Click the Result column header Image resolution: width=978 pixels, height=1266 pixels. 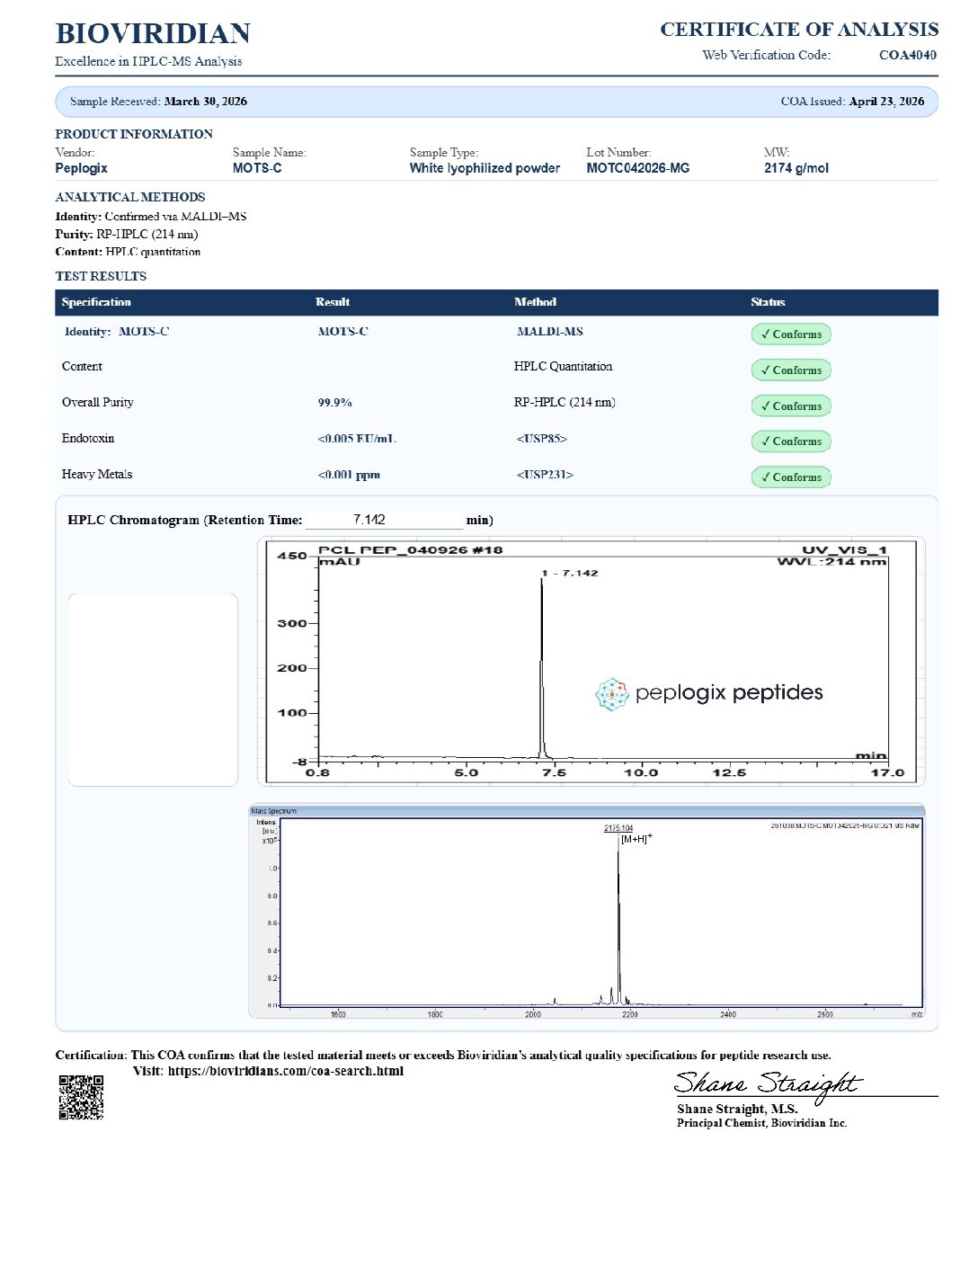(333, 302)
